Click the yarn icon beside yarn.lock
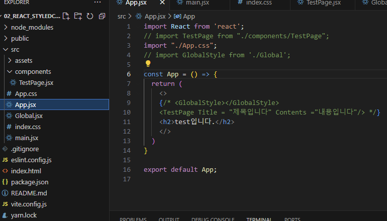Viewport: 387px width, 221px height. coord(5,215)
